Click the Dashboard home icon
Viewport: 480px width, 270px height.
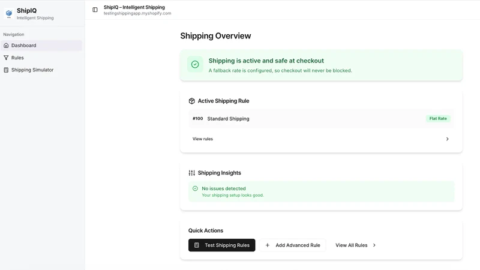(x=6, y=46)
